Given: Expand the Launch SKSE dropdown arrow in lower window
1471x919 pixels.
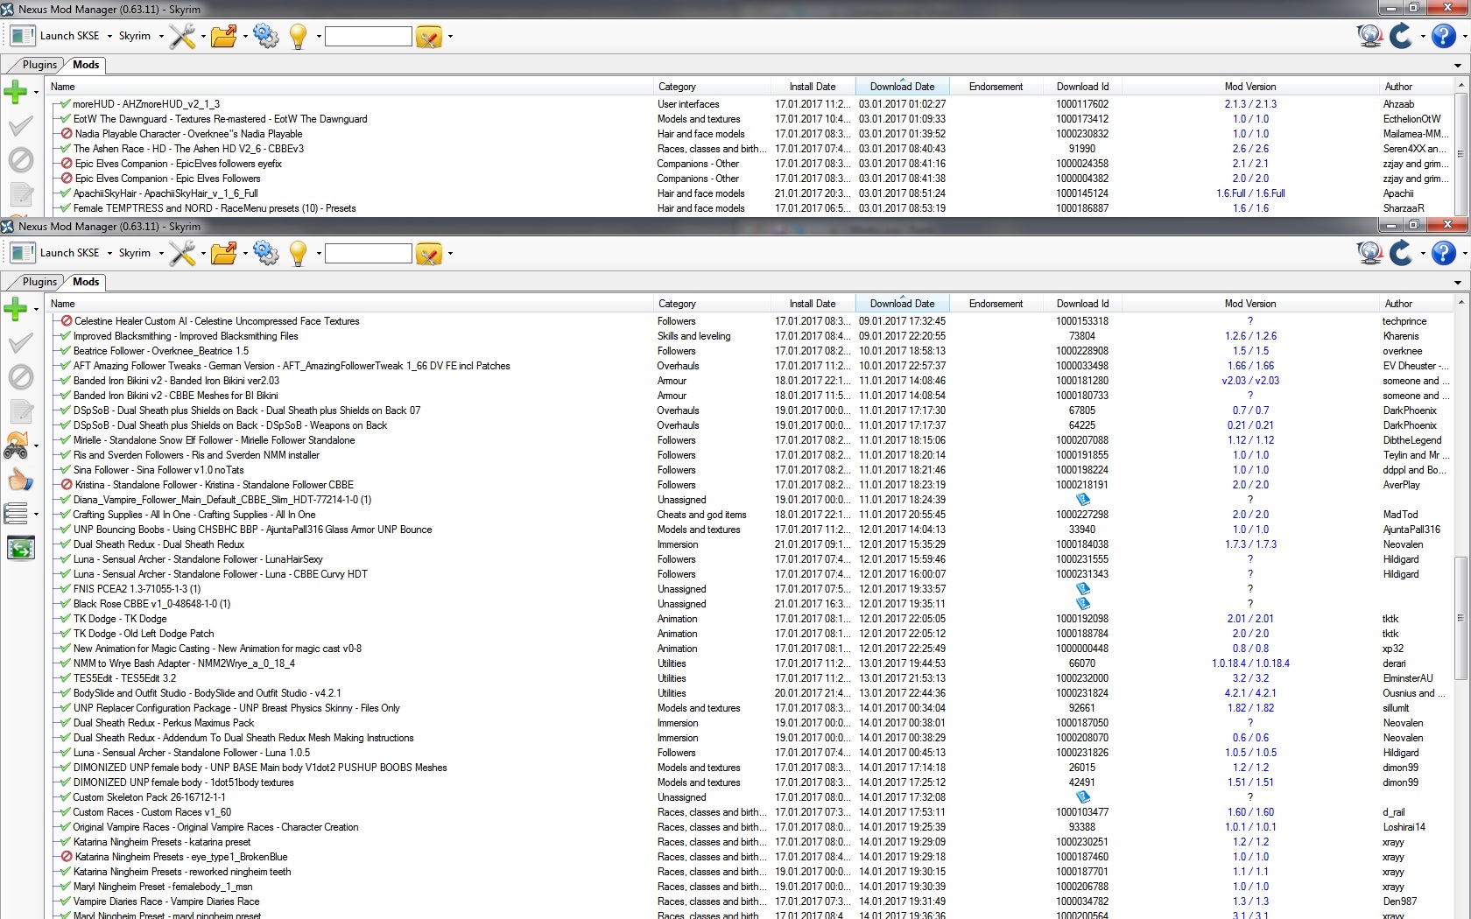Looking at the screenshot, I should point(109,254).
